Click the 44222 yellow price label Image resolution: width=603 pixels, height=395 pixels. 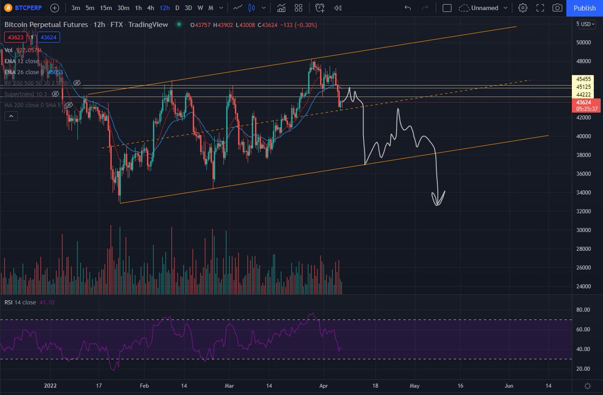(x=584, y=95)
